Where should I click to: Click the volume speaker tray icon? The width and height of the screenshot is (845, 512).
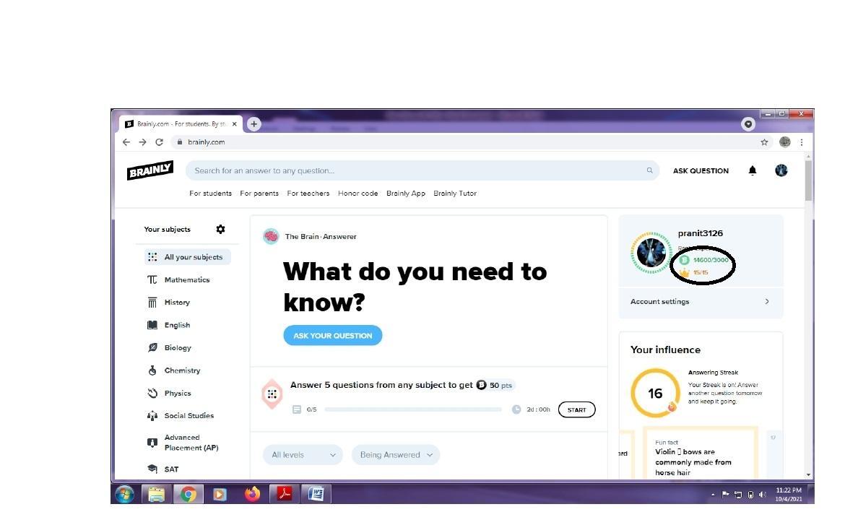762,494
